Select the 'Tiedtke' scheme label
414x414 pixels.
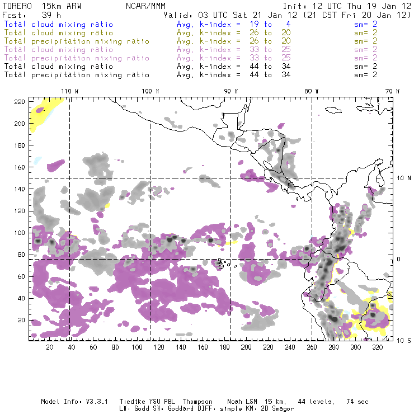pyautogui.click(x=132, y=402)
